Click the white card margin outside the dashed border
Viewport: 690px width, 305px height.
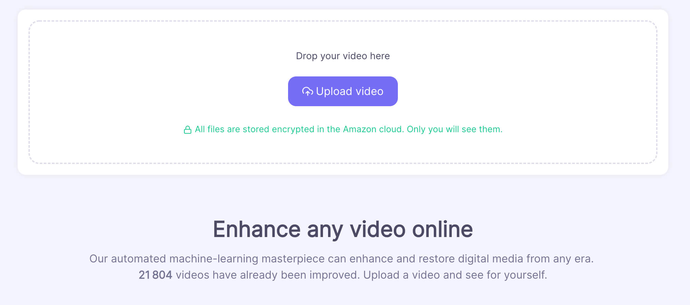[x=343, y=169]
